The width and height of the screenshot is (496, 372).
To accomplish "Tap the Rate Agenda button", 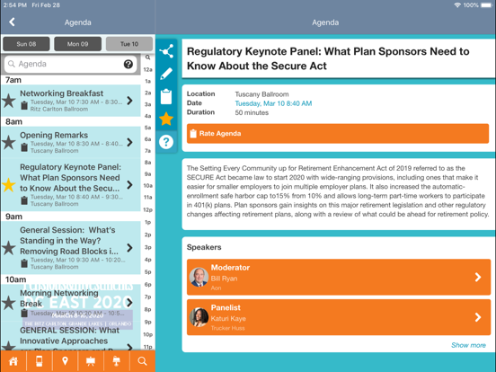I will (338, 134).
